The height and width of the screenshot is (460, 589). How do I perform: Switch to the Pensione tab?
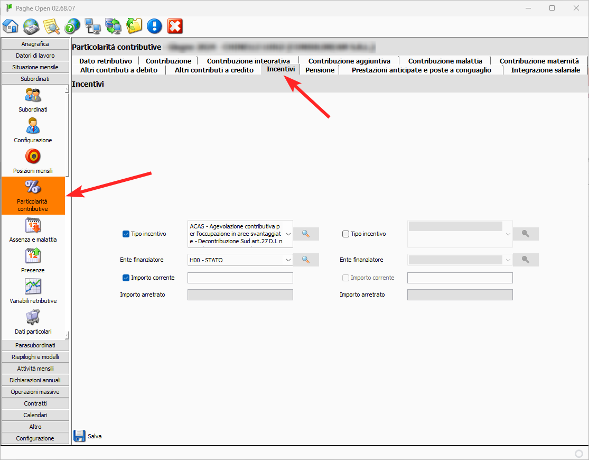pos(320,70)
